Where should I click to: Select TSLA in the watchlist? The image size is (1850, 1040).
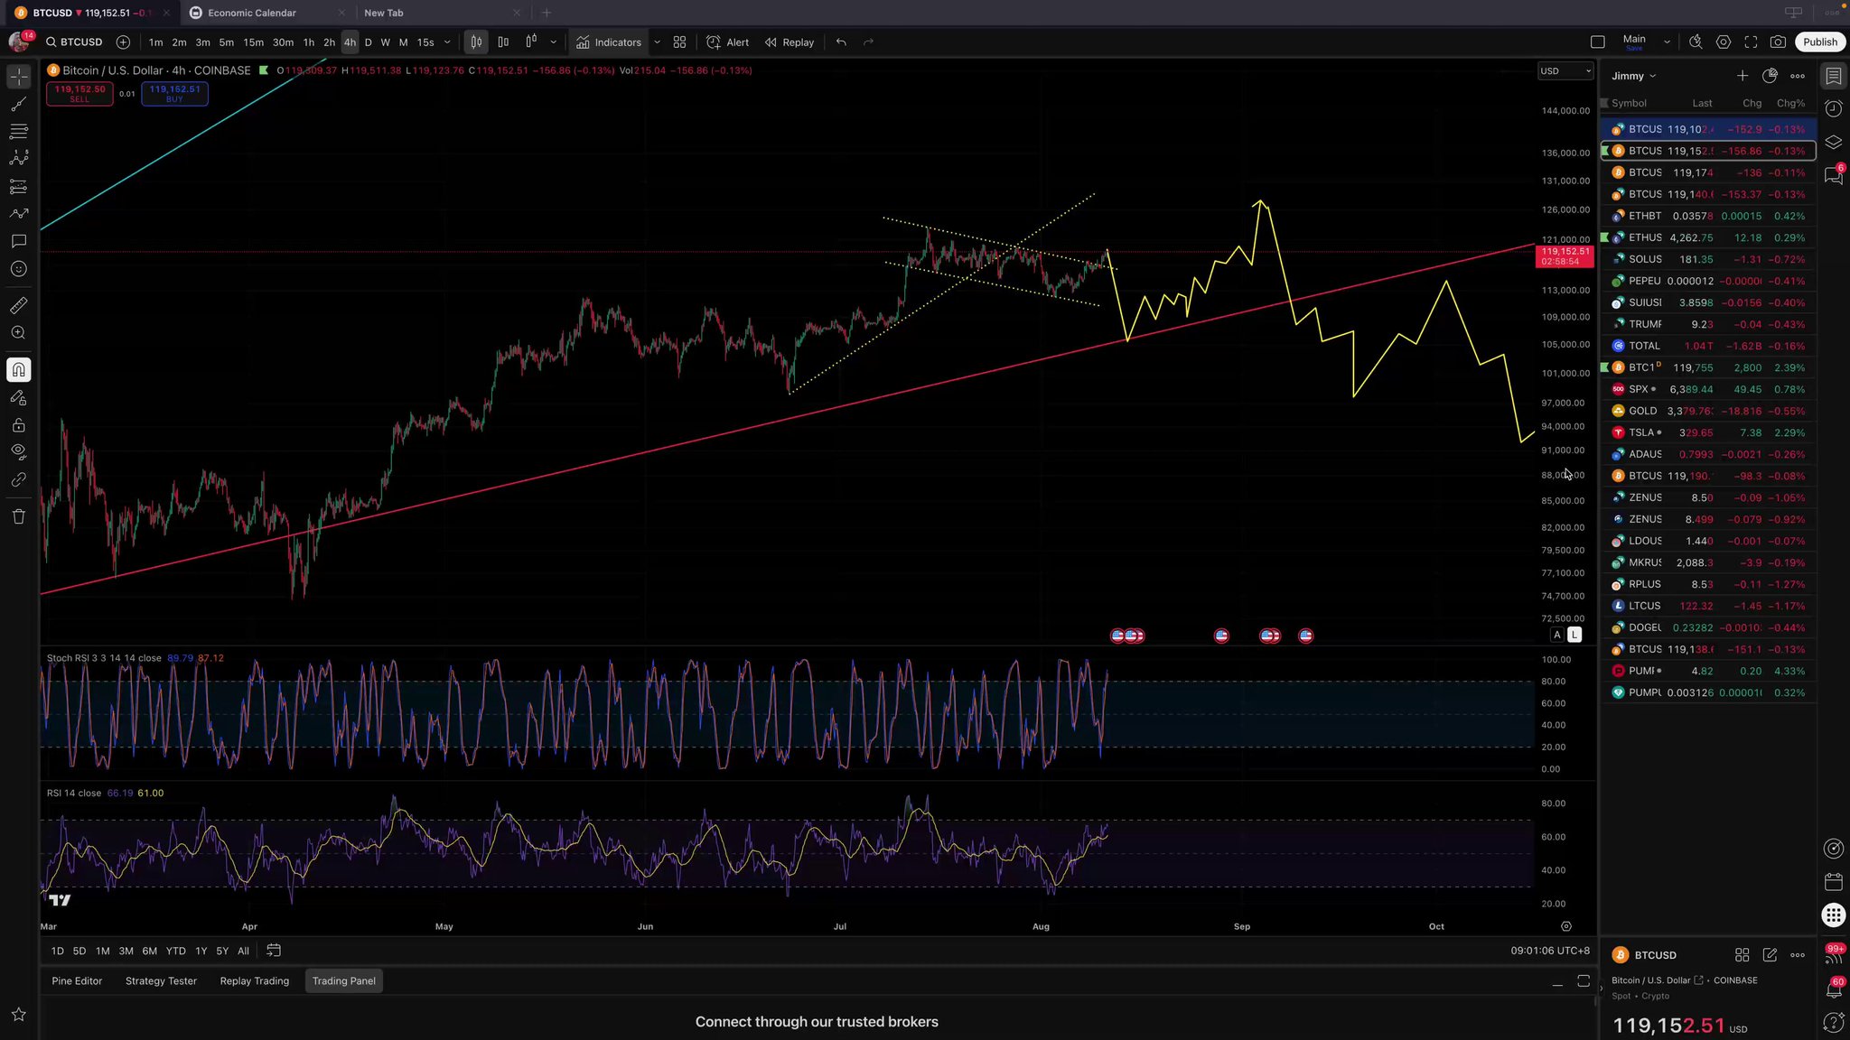(1708, 432)
